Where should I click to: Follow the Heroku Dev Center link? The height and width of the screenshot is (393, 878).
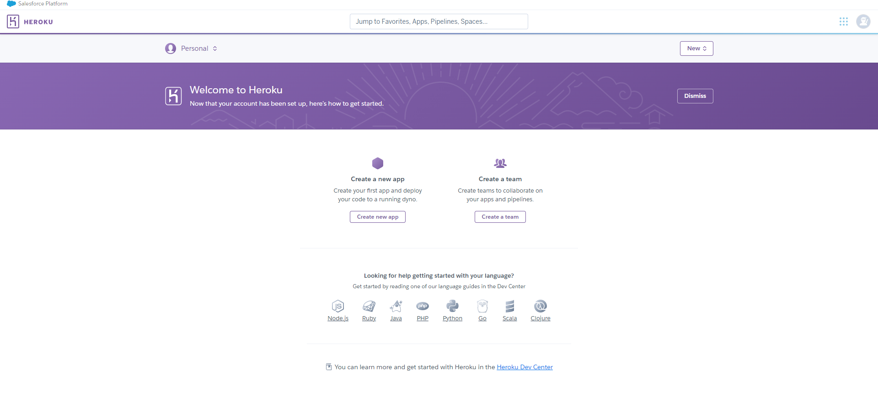tap(525, 367)
